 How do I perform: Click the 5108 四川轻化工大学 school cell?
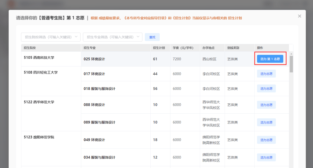pos(41,72)
